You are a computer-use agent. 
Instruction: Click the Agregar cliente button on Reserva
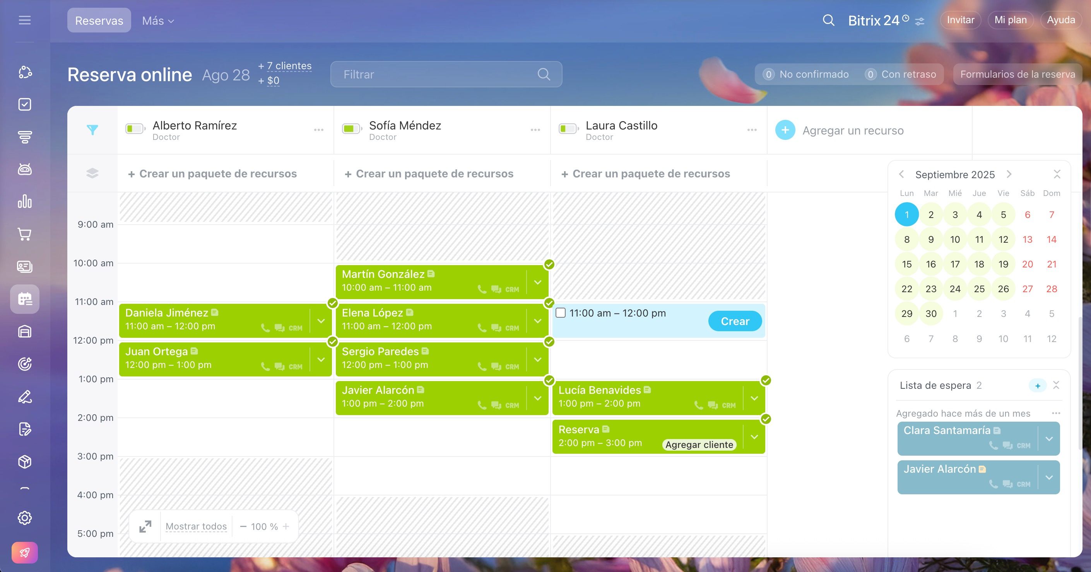click(699, 445)
